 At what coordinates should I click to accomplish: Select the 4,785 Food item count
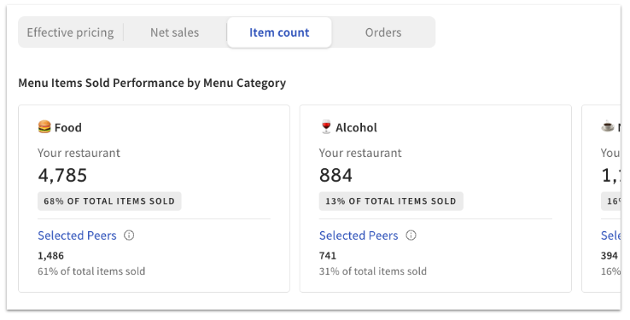click(x=62, y=176)
